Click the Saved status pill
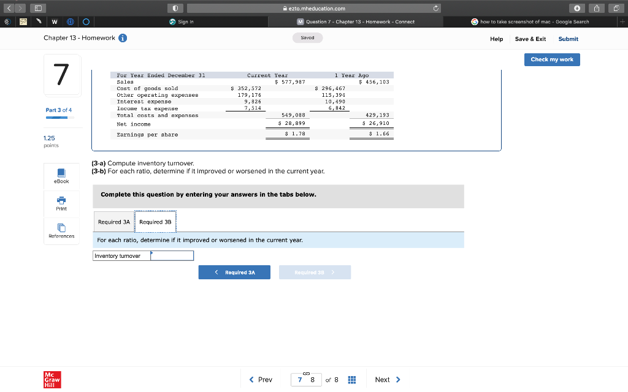 coord(307,37)
